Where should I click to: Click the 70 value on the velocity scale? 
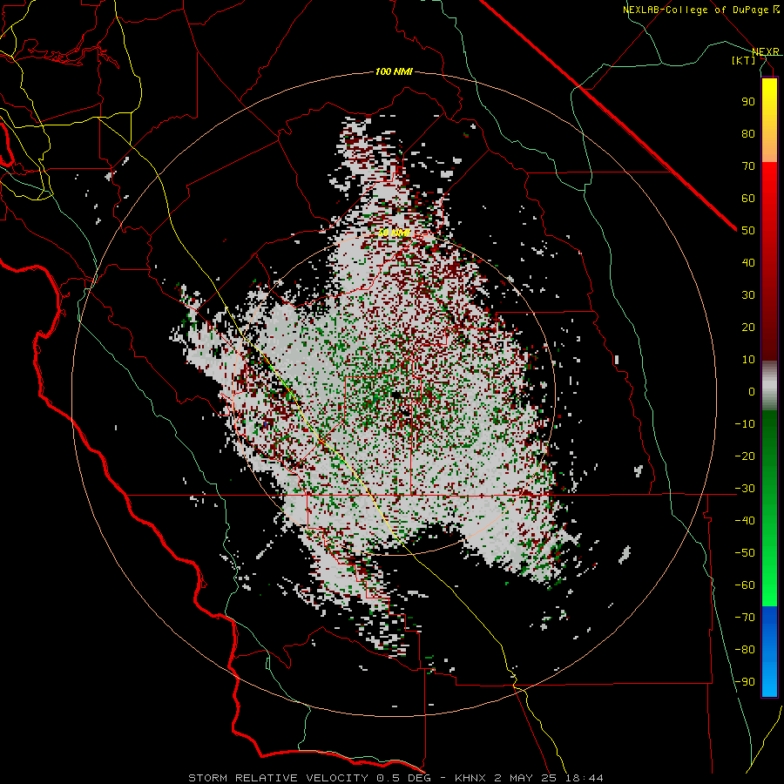(x=748, y=166)
